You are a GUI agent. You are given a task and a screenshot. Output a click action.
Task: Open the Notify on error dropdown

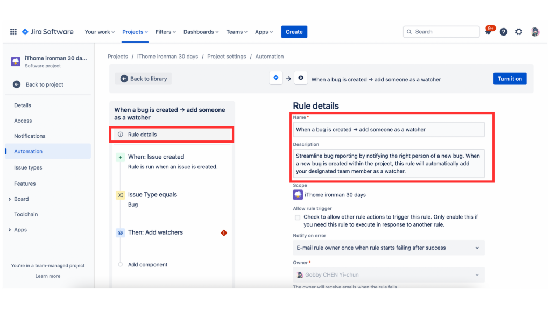tap(388, 248)
